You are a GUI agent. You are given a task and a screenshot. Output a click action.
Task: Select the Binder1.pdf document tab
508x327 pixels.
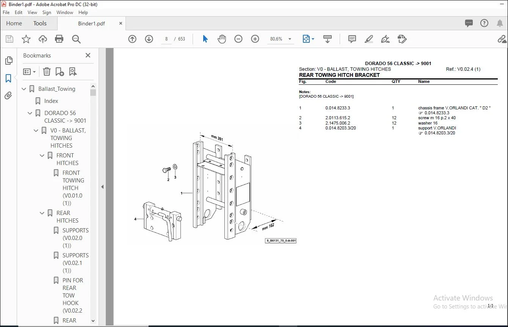click(x=91, y=23)
